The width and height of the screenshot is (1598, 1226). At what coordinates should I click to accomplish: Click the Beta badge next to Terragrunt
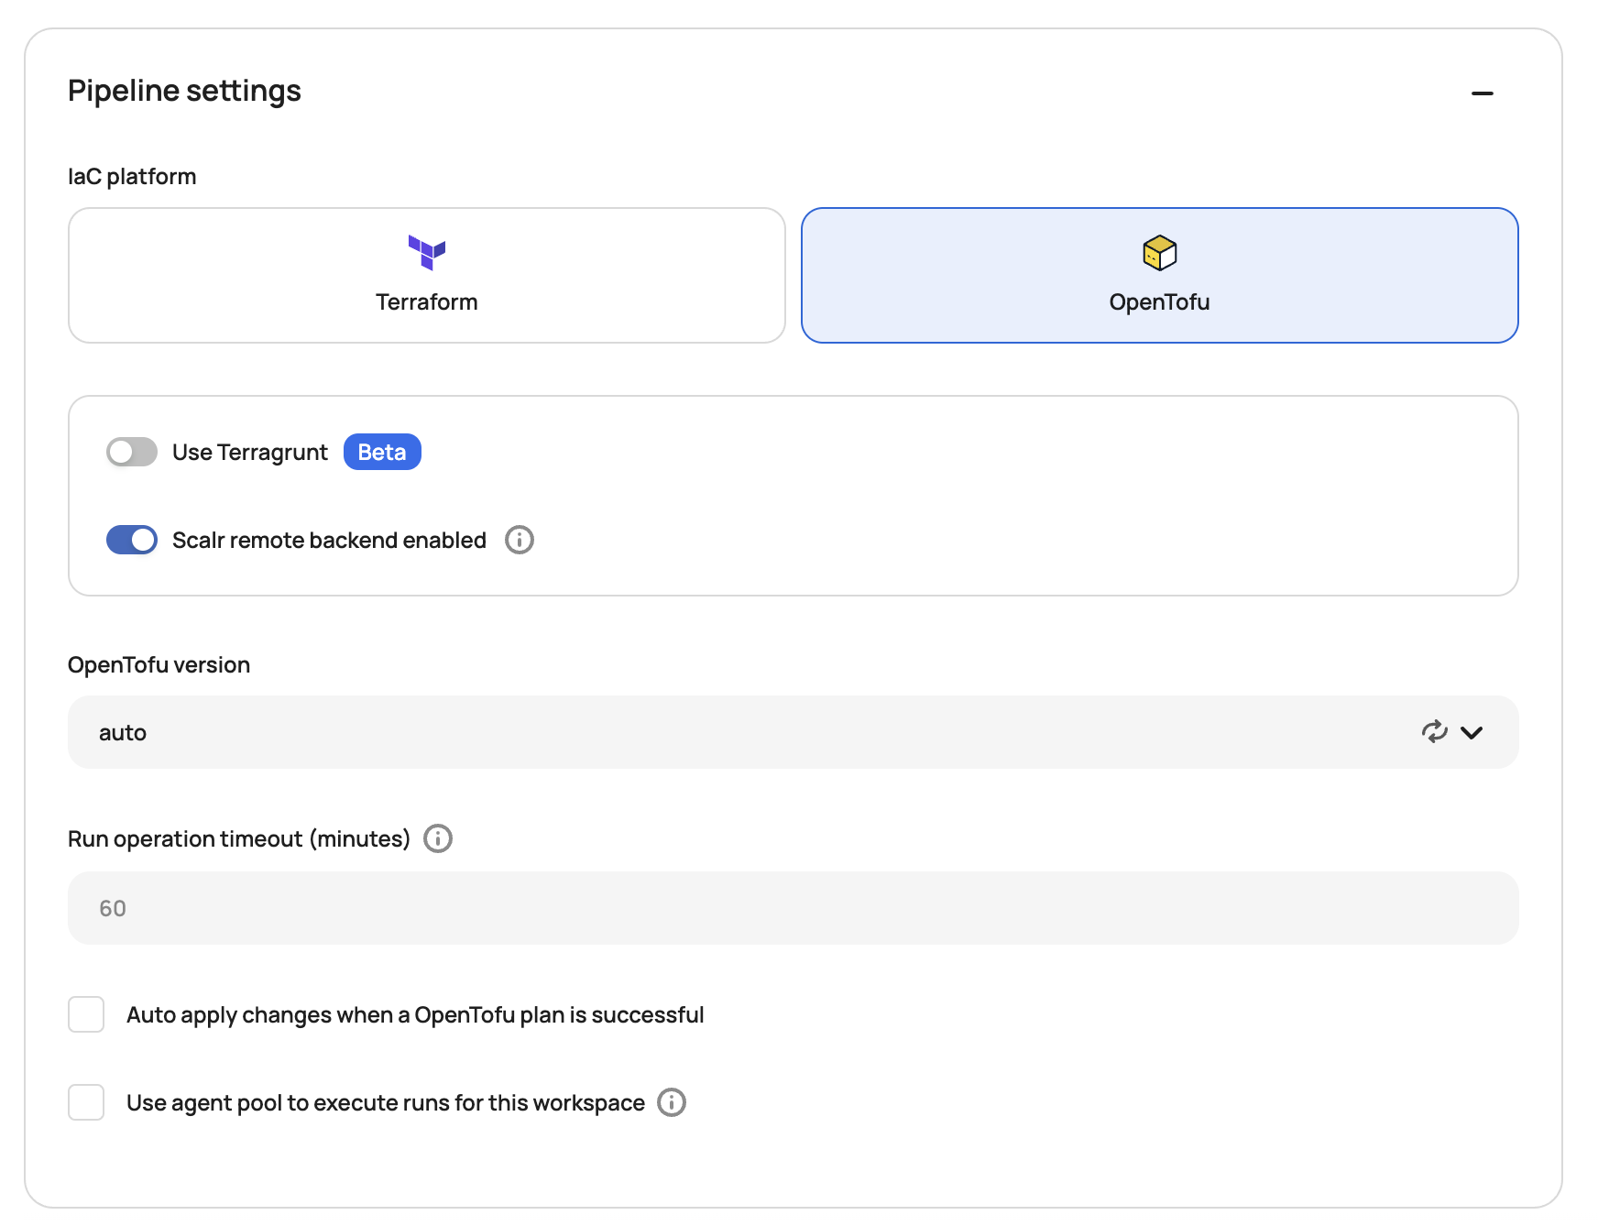click(x=382, y=452)
